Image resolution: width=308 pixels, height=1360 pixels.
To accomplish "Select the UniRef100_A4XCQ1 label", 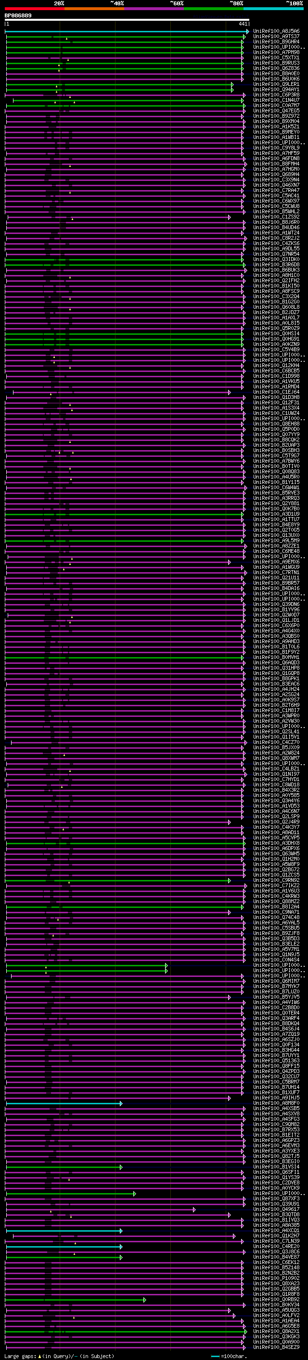I will [276, 1230].
